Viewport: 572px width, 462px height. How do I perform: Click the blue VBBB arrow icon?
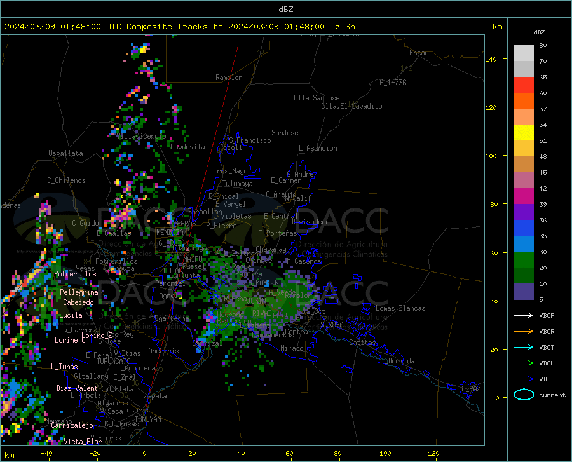coord(524,379)
